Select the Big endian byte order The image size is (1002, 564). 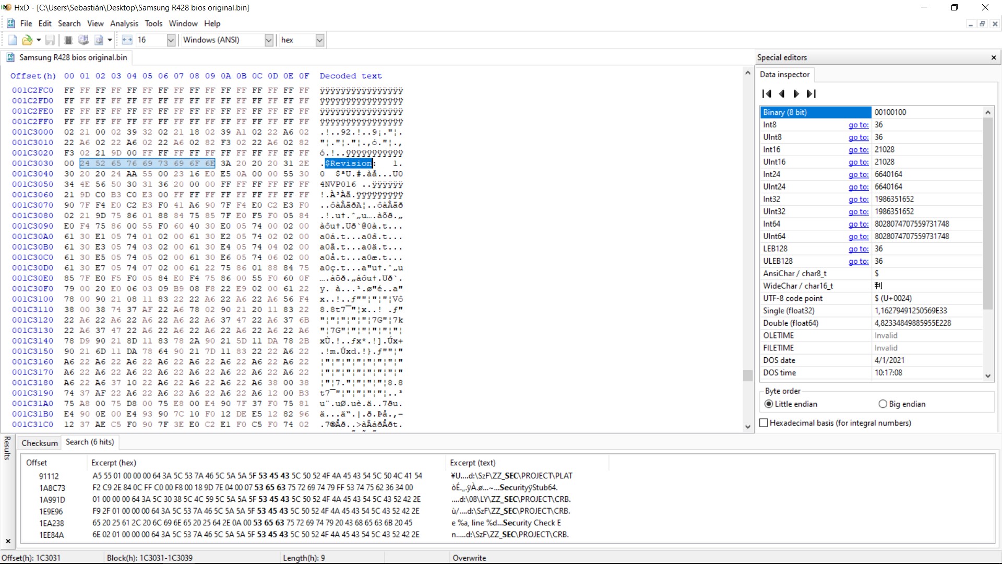pos(883,404)
